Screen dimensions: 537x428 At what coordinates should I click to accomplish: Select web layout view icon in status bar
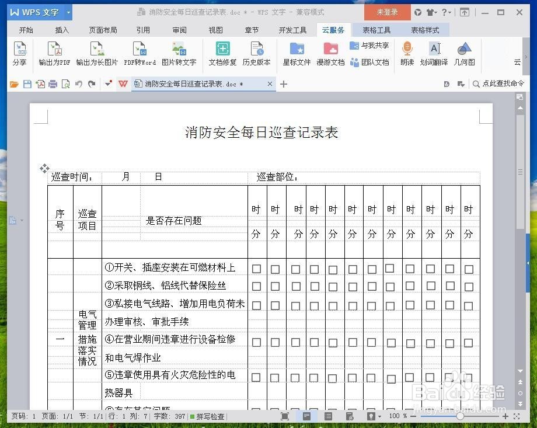pyautogui.click(x=350, y=416)
